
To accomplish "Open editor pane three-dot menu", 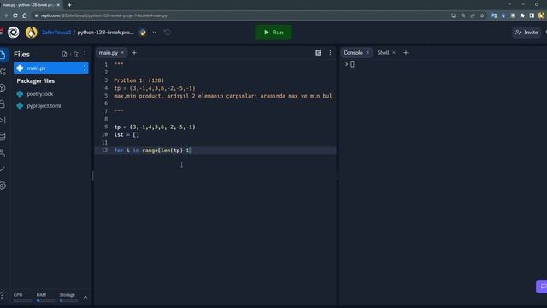I will (x=330, y=53).
